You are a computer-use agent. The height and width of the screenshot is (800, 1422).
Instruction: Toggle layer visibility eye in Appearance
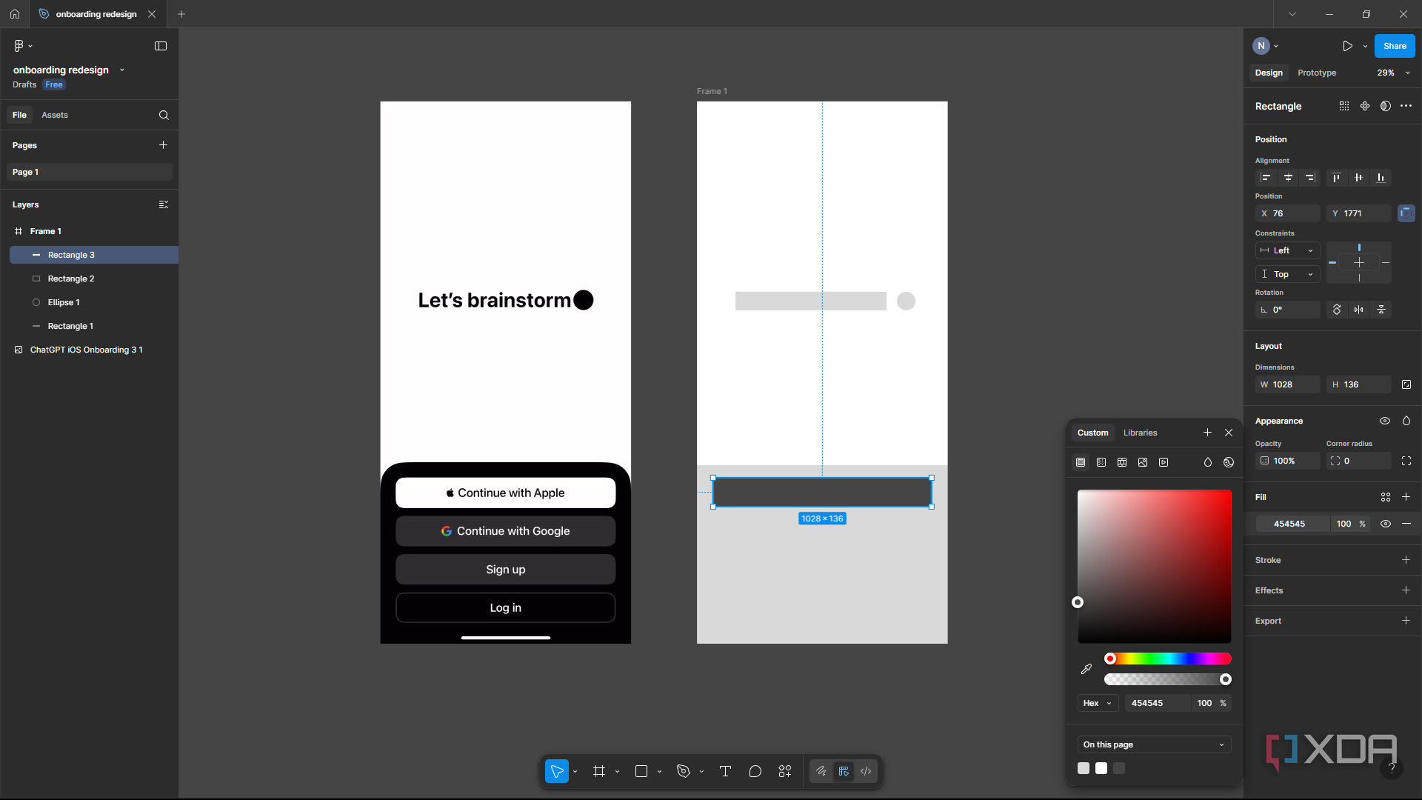click(1385, 421)
